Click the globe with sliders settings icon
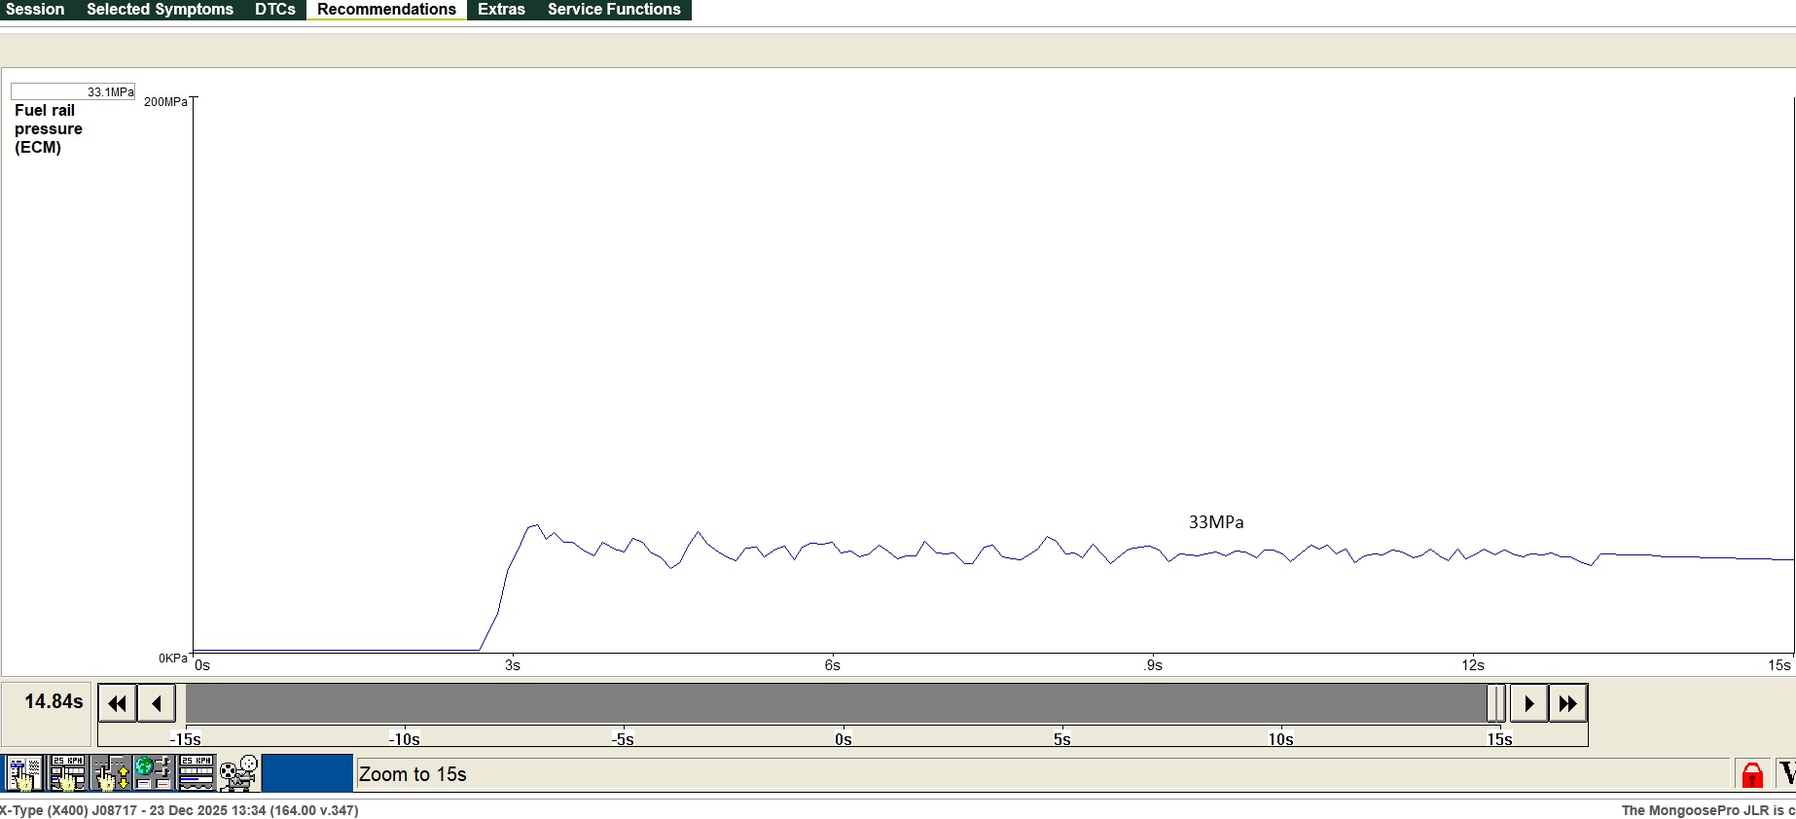Image resolution: width=1796 pixels, height=819 pixels. (x=153, y=773)
